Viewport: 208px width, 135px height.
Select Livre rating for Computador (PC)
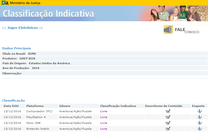coord(104,111)
